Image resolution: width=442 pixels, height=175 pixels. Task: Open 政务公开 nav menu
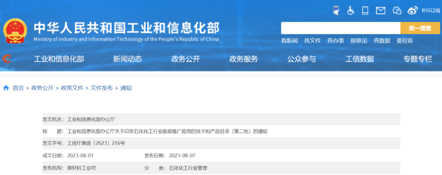tap(185, 59)
